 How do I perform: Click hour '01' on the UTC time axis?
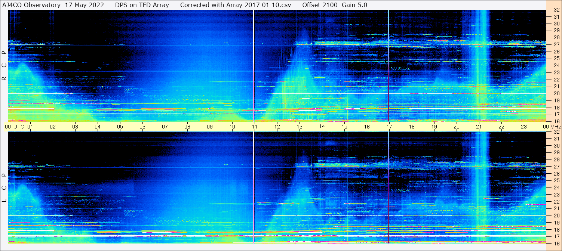point(30,127)
